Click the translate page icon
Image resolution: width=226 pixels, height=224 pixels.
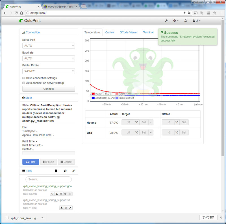pos(189,13)
